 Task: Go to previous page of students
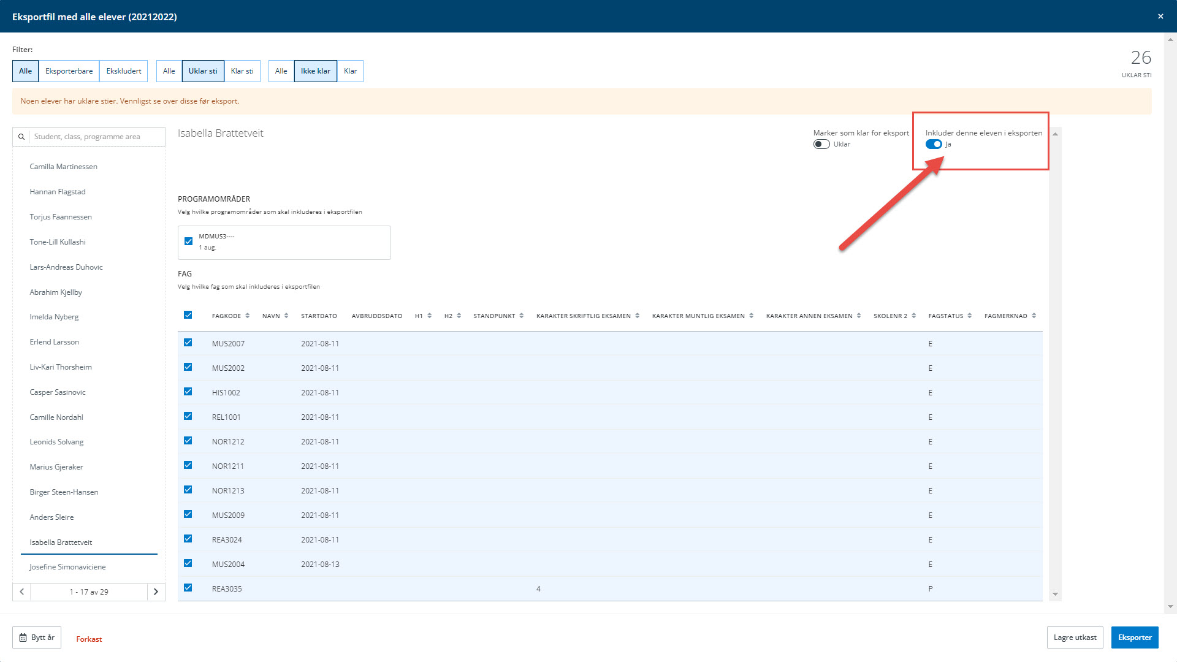(22, 592)
